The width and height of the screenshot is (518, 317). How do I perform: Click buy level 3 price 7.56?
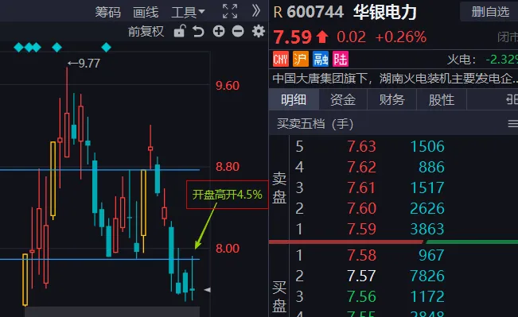pyautogui.click(x=361, y=297)
